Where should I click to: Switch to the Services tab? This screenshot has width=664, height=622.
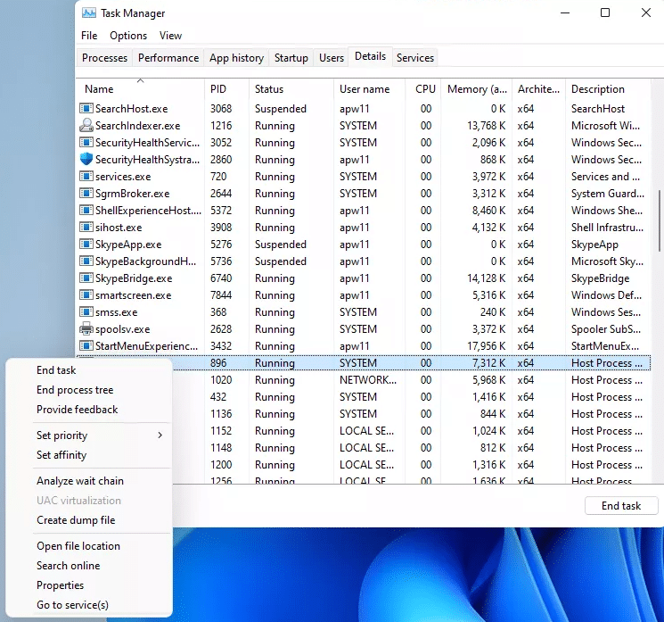pos(415,58)
